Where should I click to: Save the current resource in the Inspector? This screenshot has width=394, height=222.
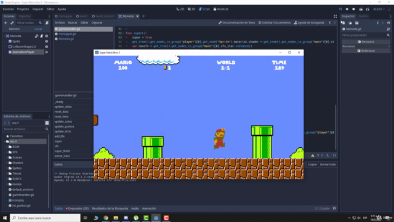(x=357, y=23)
